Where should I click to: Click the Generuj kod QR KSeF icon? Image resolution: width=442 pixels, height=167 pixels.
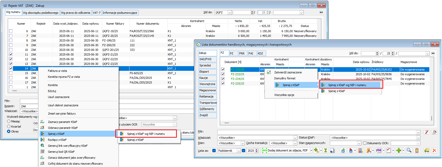[42, 152]
